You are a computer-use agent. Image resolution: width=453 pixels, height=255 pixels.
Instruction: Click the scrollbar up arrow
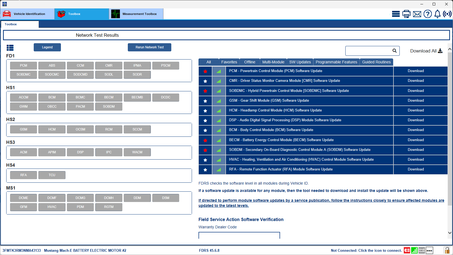pyautogui.click(x=450, y=49)
